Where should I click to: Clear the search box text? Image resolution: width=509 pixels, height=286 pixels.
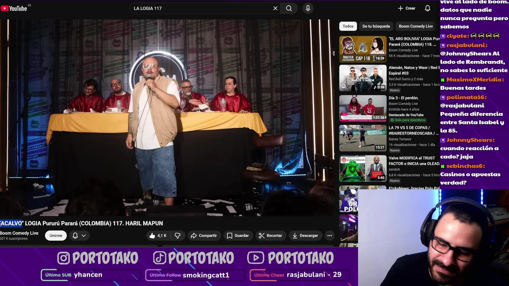(275, 8)
